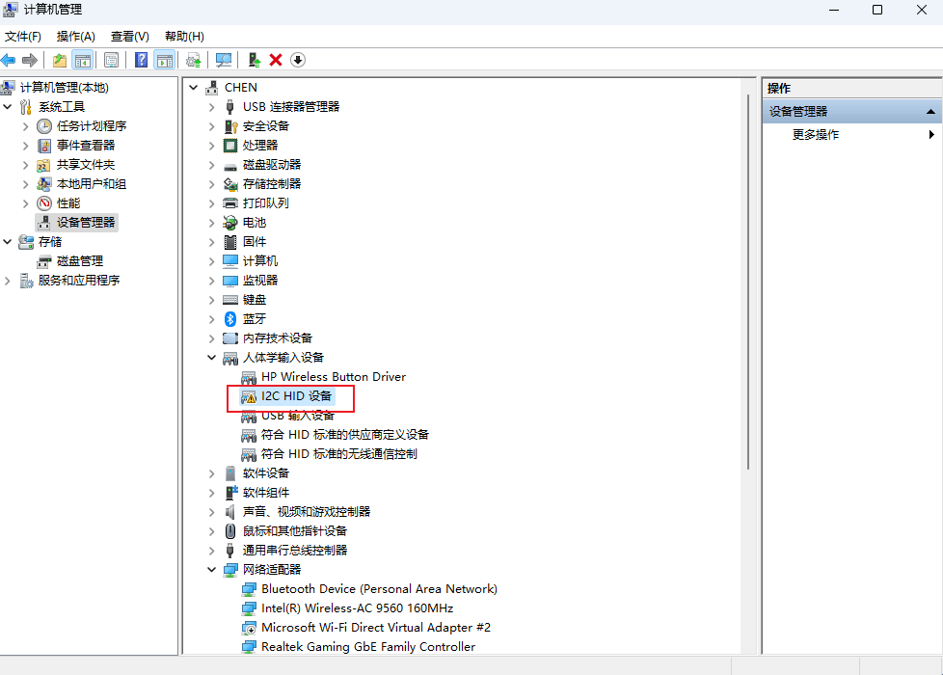Click the 鼠标和其他指针设备 mouse icon
Image resolution: width=943 pixels, height=675 pixels.
click(x=230, y=530)
